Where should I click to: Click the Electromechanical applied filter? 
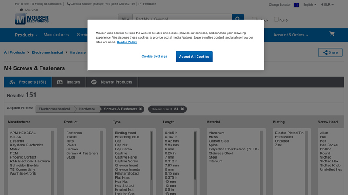click(x=54, y=109)
